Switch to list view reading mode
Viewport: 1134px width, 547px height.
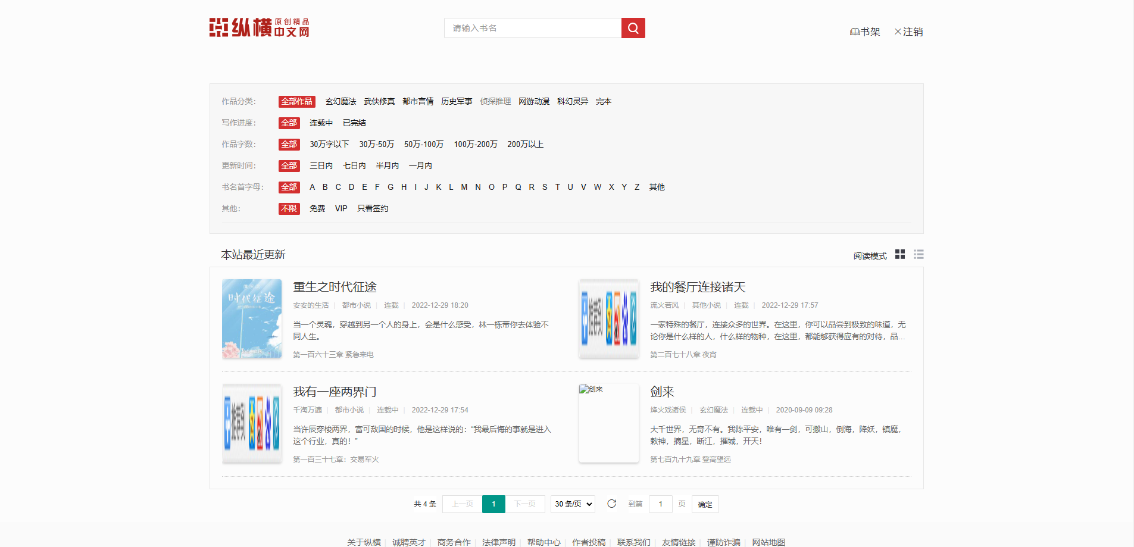point(919,254)
